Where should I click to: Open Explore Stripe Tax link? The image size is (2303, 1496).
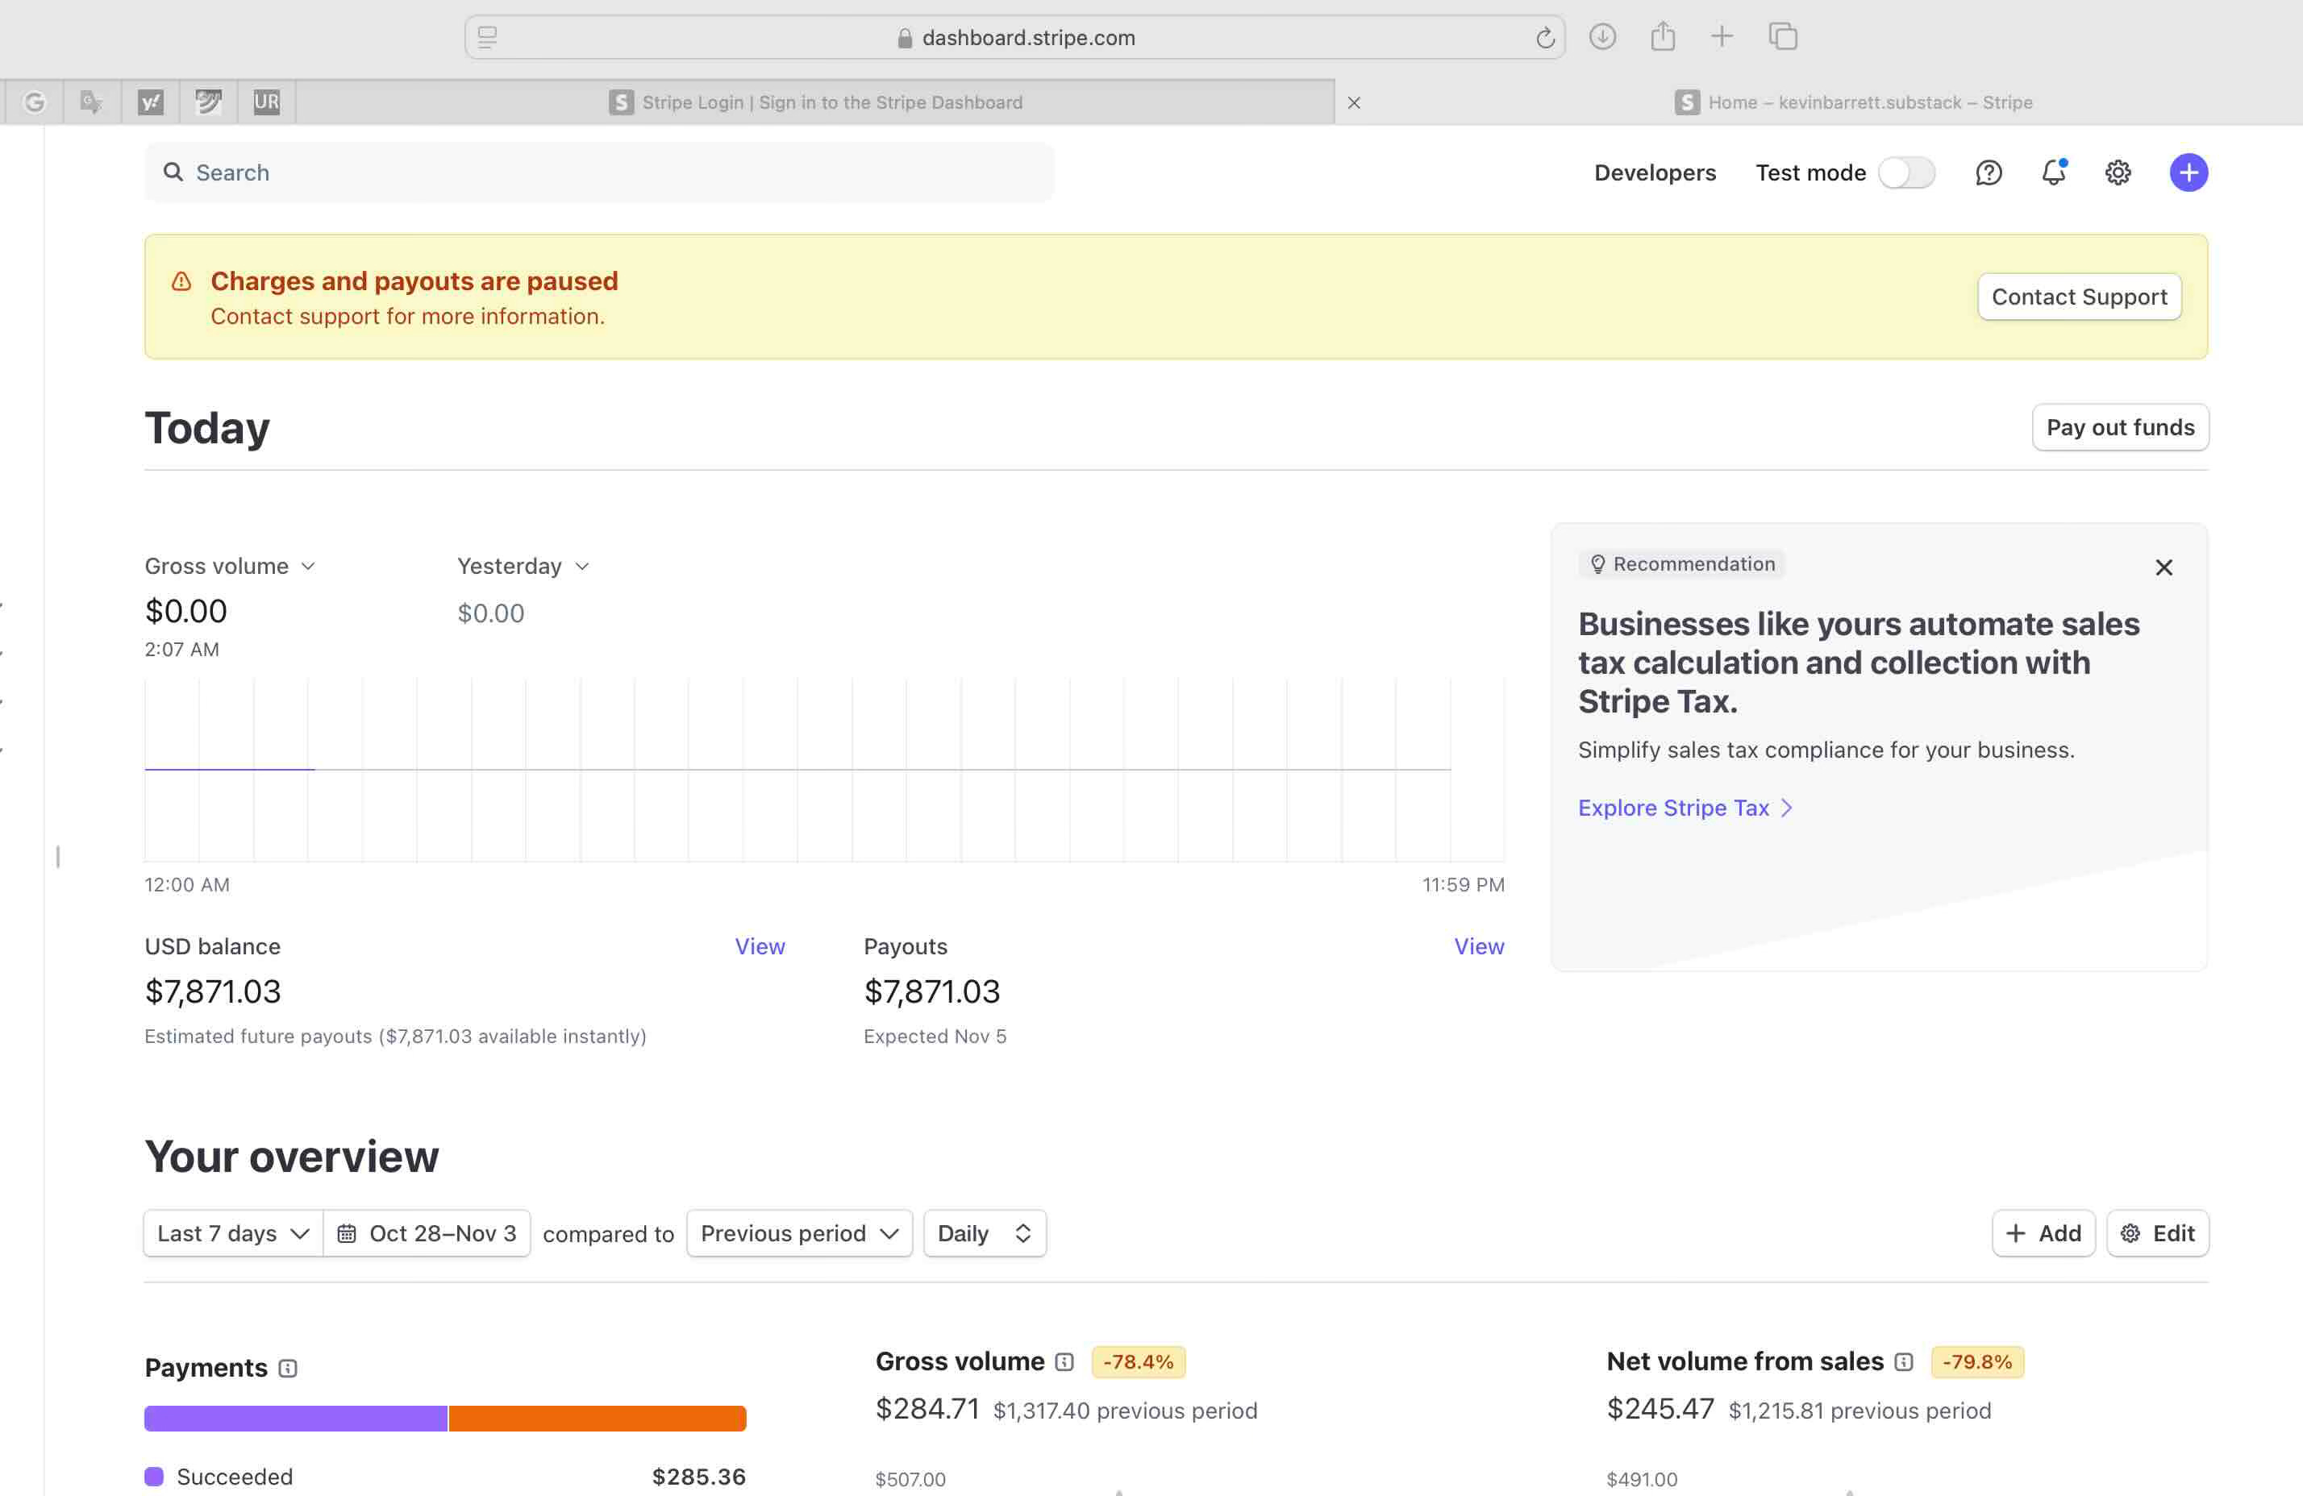(1685, 808)
